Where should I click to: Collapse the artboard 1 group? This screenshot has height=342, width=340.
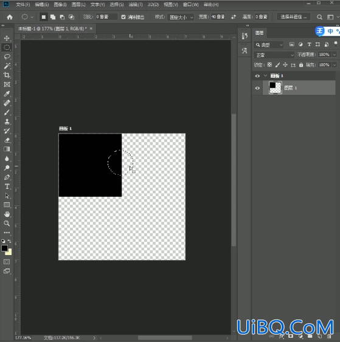click(x=265, y=76)
